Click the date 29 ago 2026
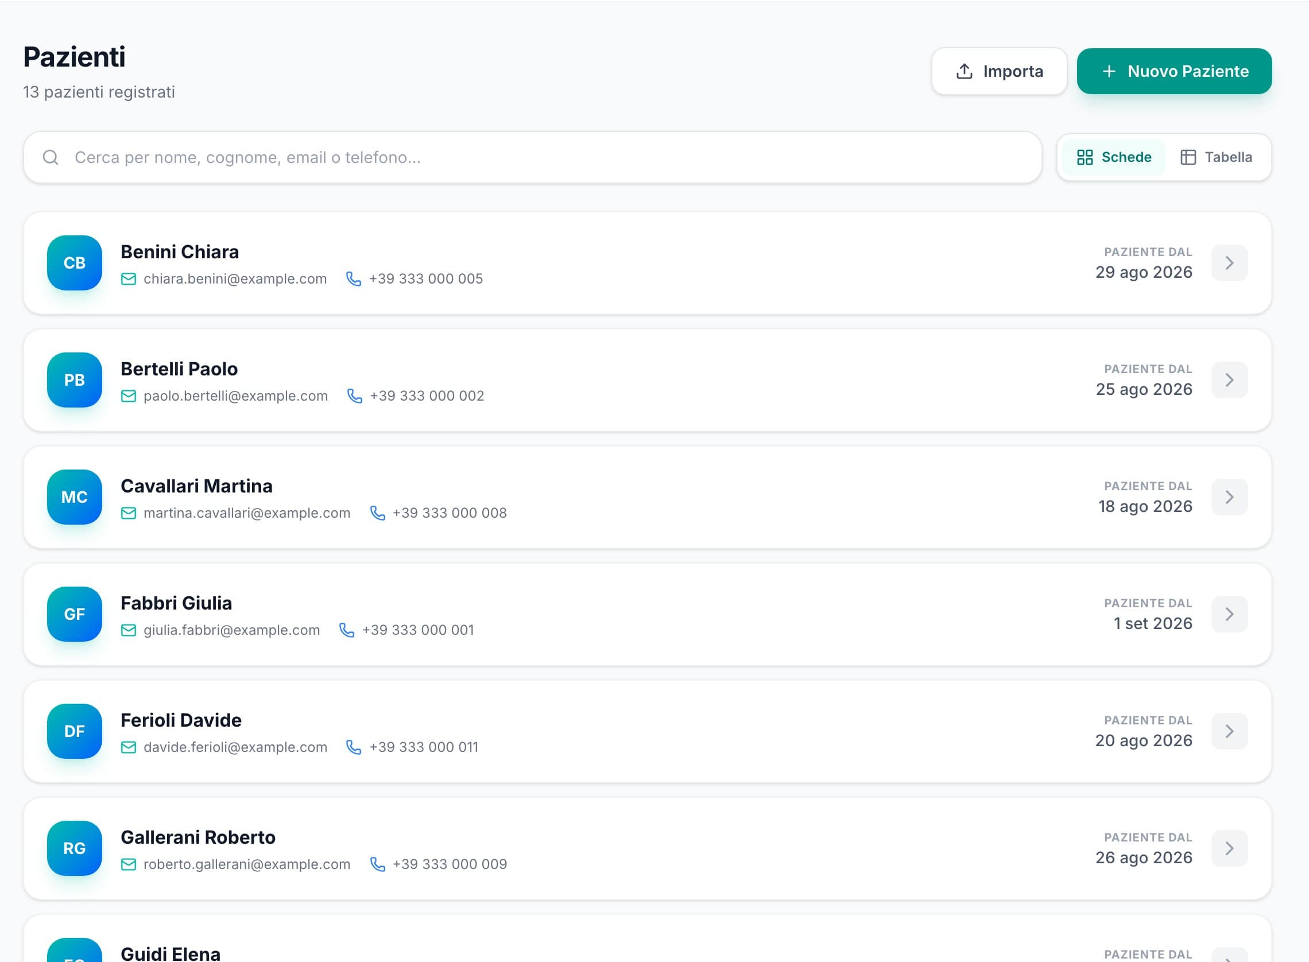The image size is (1309, 962). point(1144,272)
